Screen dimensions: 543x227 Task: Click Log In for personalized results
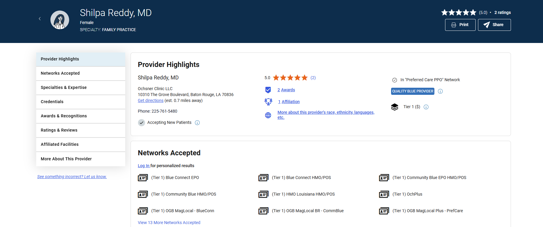pos(144,166)
